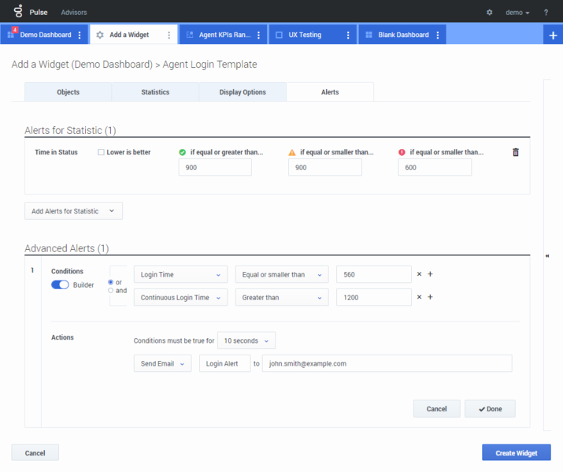This screenshot has height=472, width=563.
Task: Open the Statistics tab
Action: point(155,92)
